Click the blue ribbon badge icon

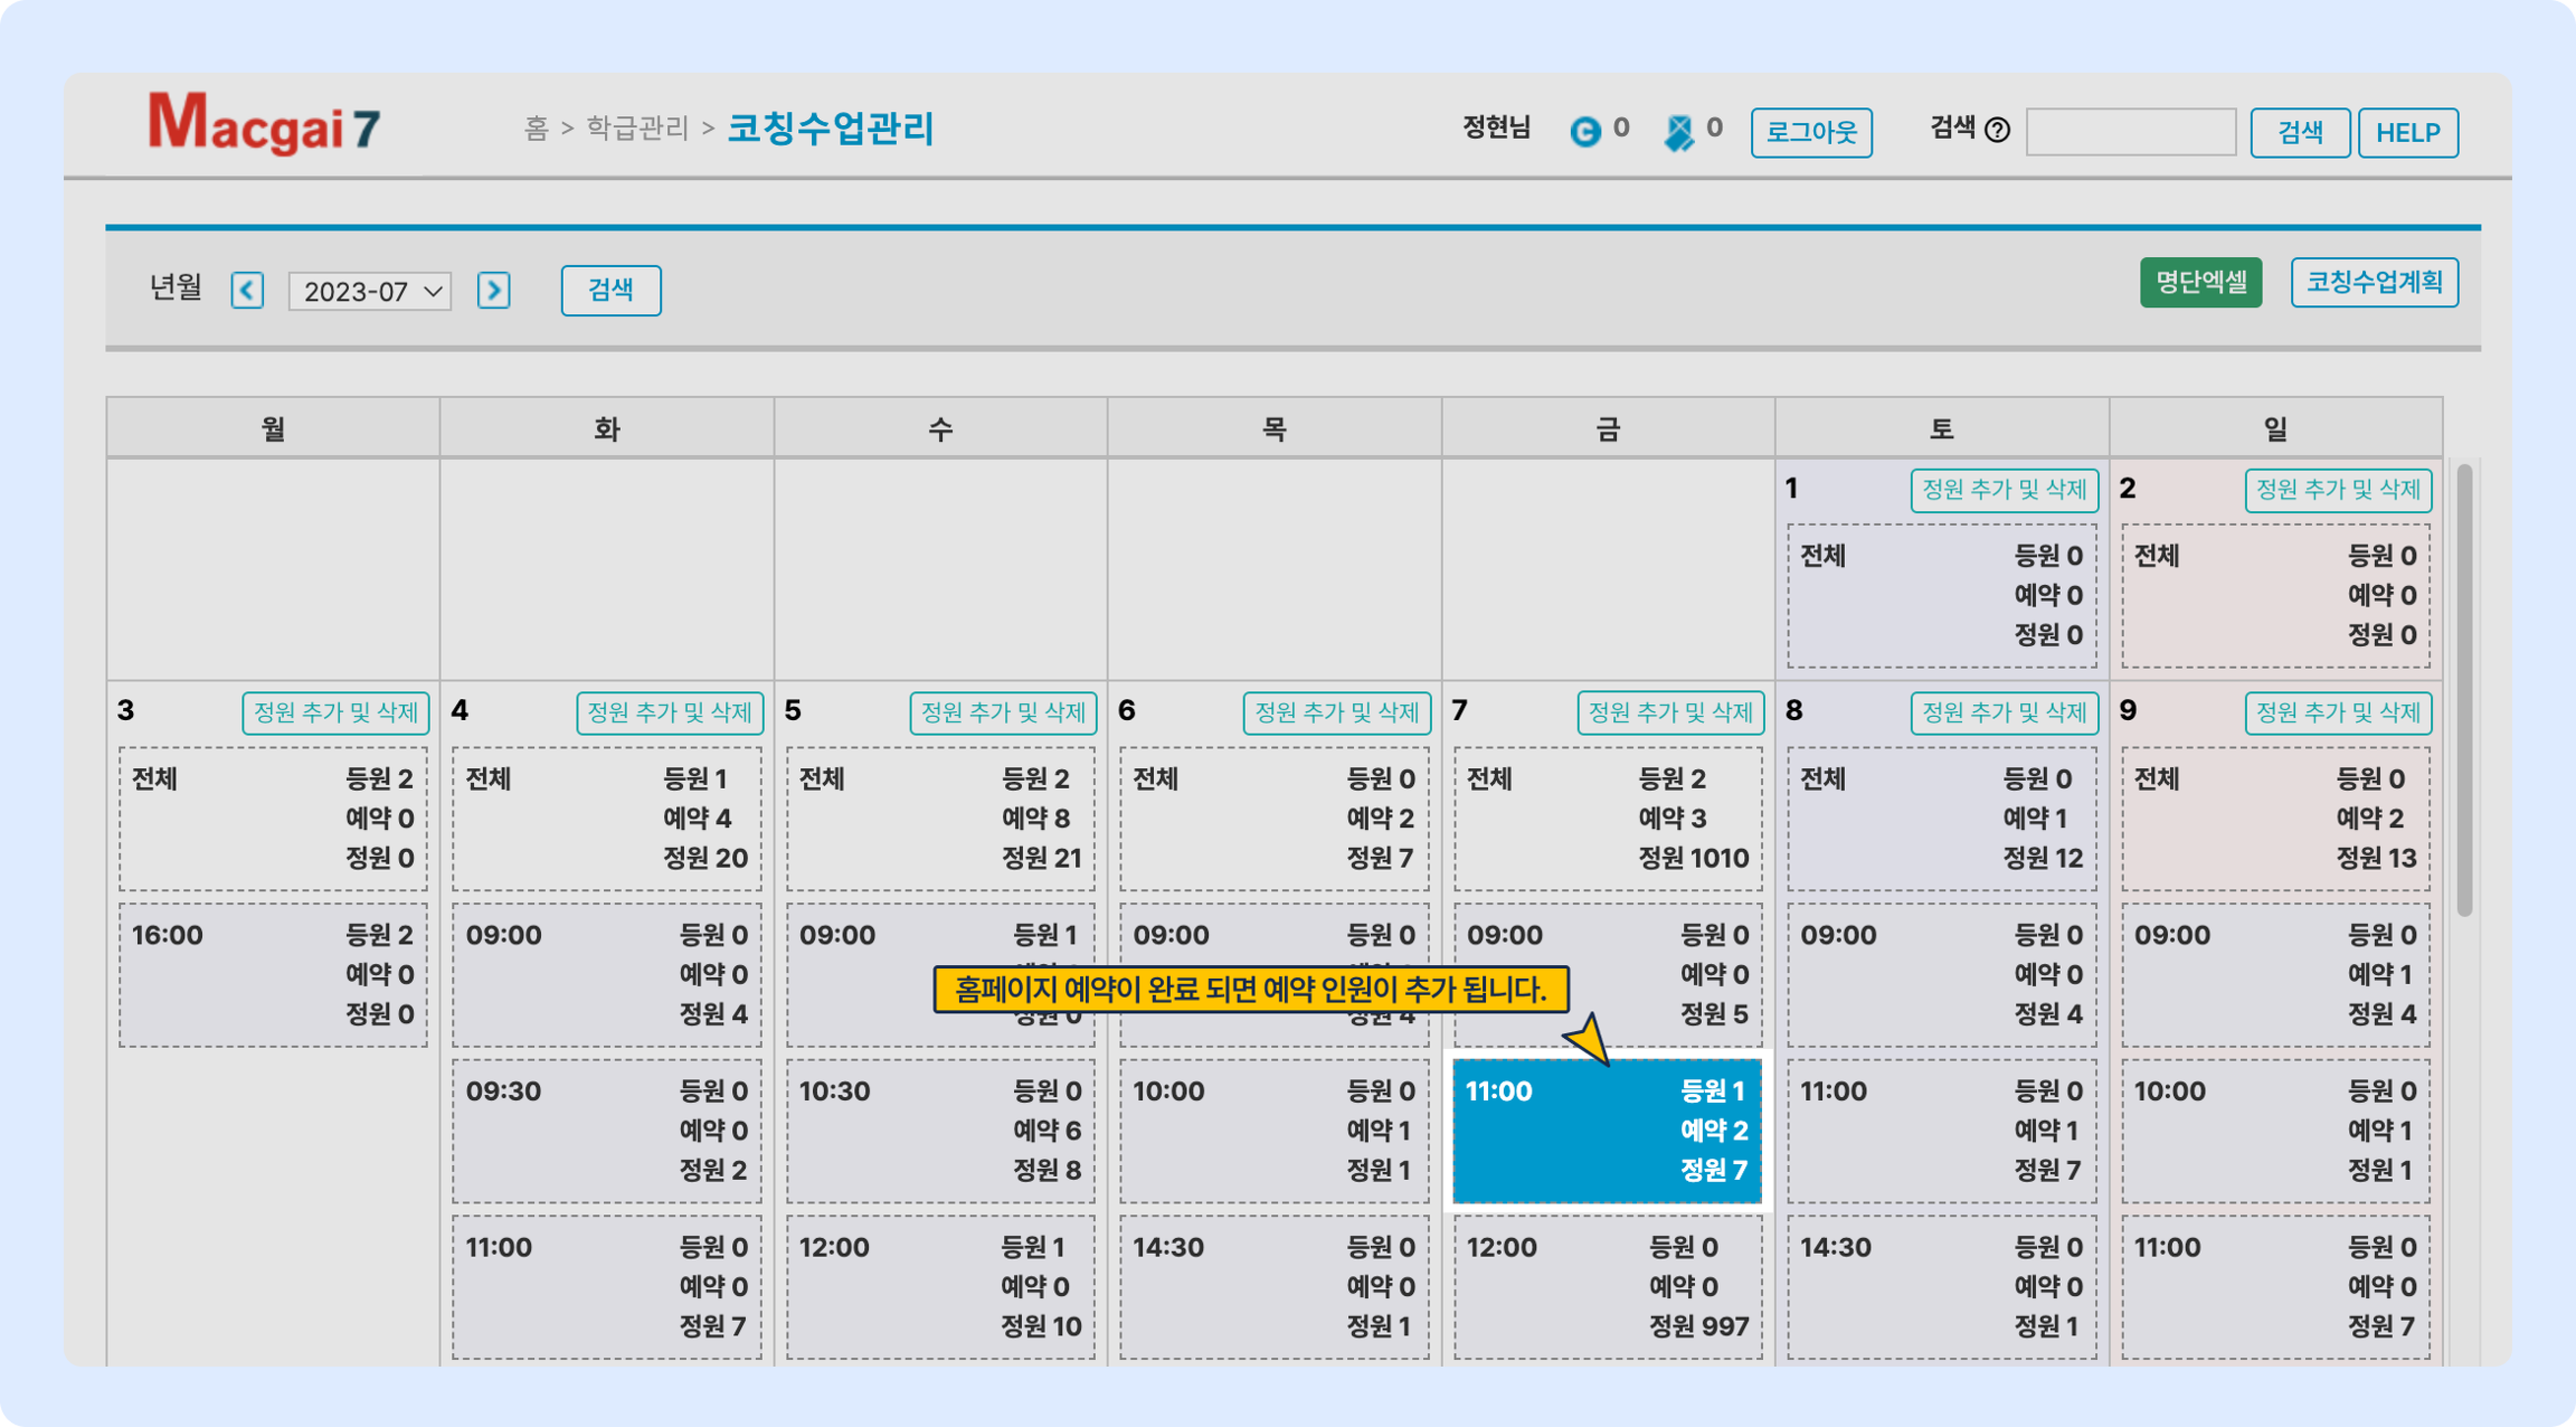pyautogui.click(x=1679, y=131)
